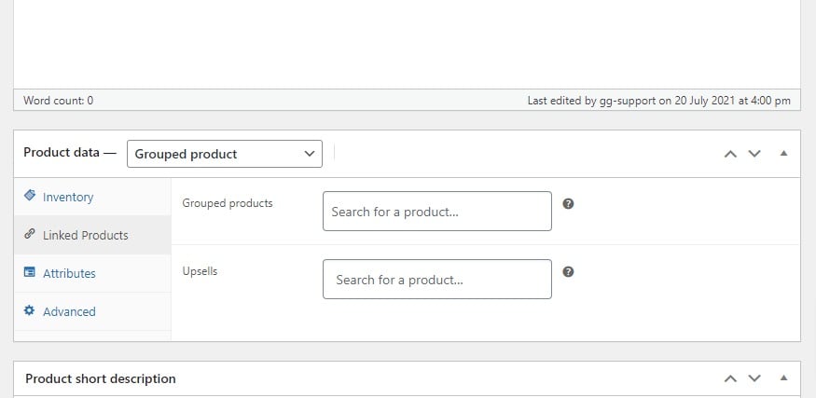
Task: Click the Linked Products link icon
Action: pyautogui.click(x=30, y=234)
